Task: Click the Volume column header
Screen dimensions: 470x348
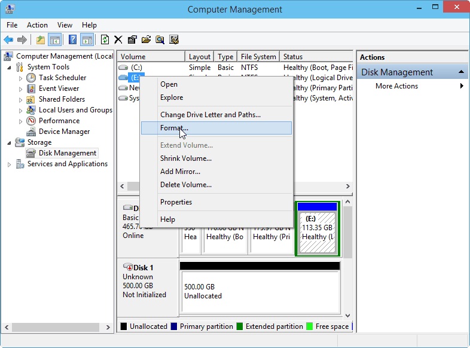Action: 151,57
